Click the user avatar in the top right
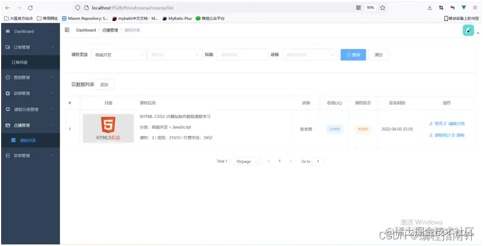 click(x=468, y=30)
